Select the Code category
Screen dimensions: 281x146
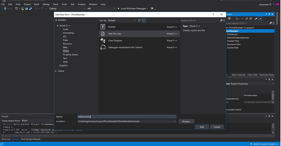click(x=66, y=29)
